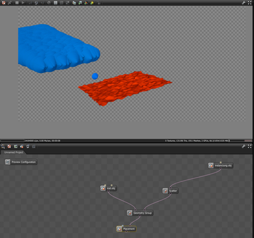Switch to Unnamed Project tab
254x238 pixels.
coord(13,152)
